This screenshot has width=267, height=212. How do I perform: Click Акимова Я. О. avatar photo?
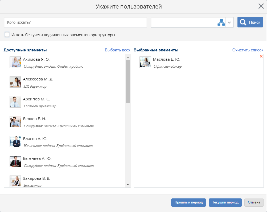pos(15,62)
